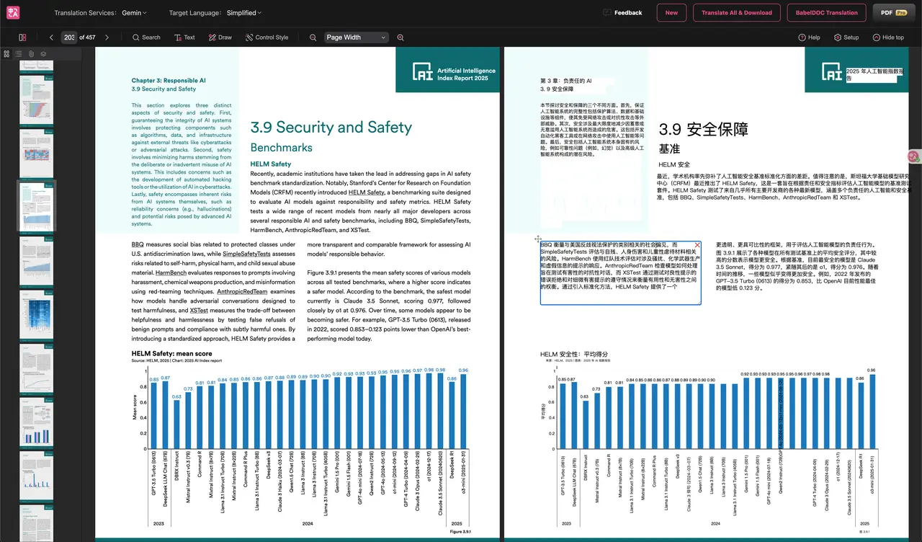Viewport: 922px width, 542px height.
Task: Click the BBQ underlined link
Action: pyautogui.click(x=138, y=245)
